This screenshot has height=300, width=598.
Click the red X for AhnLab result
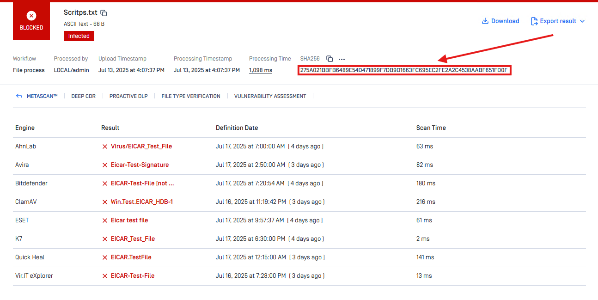(105, 147)
